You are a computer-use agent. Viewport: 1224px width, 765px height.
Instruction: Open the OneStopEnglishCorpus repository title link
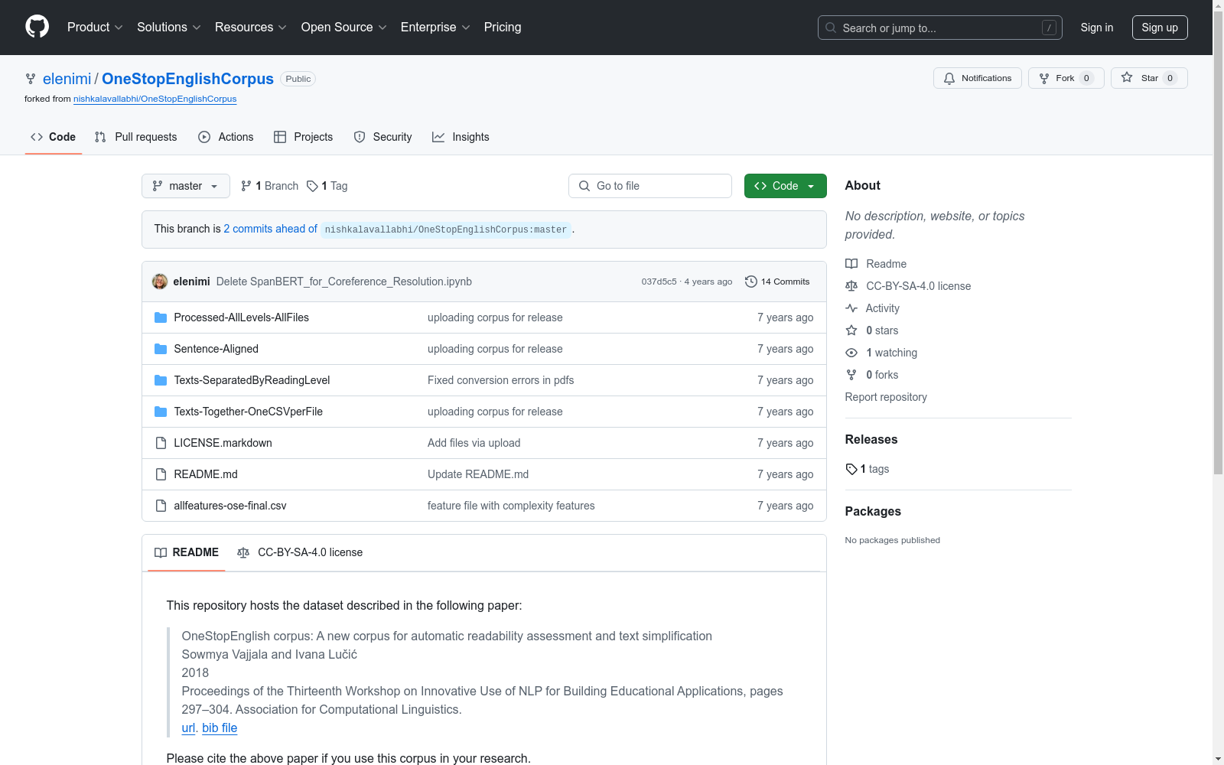(187, 79)
